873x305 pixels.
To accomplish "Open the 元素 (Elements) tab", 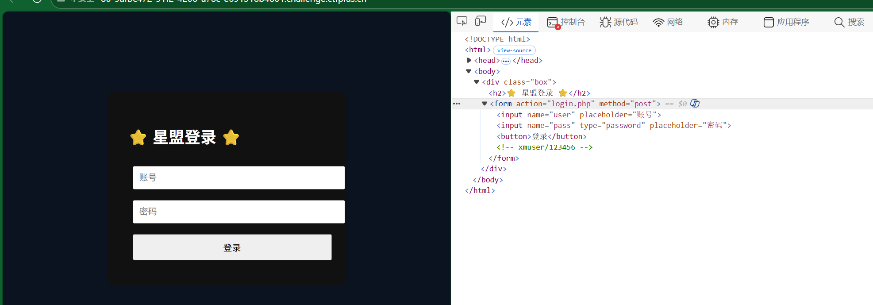I will click(x=516, y=22).
